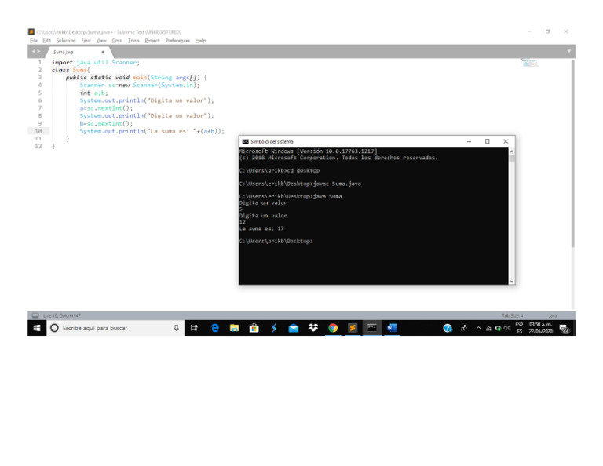Open the Tools menu
Screen dimensions: 603x466
(x=134, y=40)
